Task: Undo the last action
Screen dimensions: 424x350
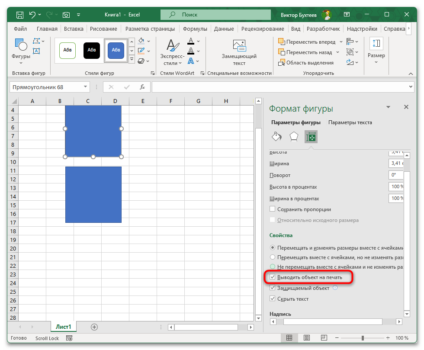Action: pos(32,15)
